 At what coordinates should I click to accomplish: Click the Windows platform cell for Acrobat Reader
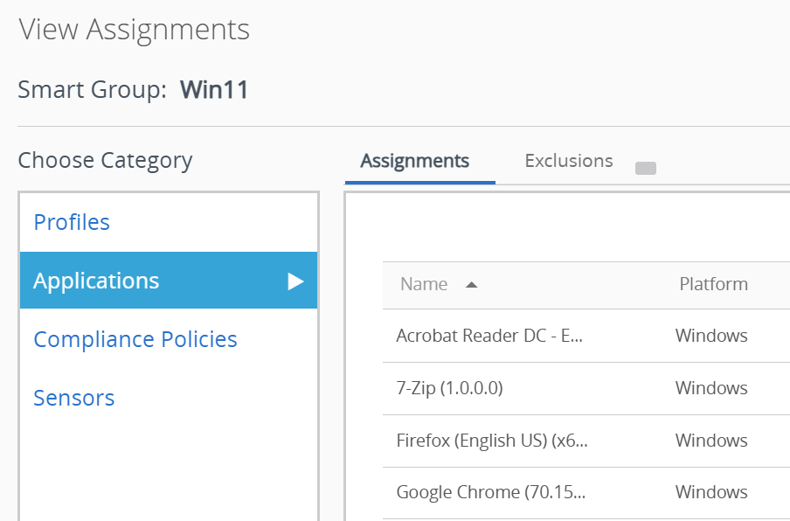pyautogui.click(x=711, y=336)
